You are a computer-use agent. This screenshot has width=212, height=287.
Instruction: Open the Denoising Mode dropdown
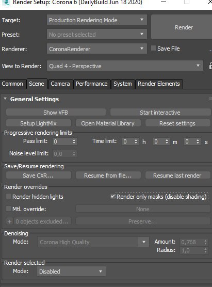(x=93, y=242)
